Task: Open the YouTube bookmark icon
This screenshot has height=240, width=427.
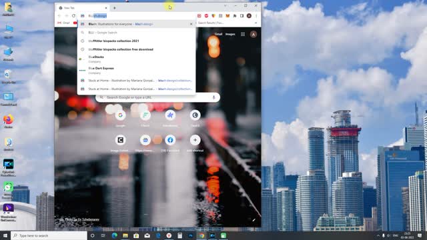Action: 75,23
